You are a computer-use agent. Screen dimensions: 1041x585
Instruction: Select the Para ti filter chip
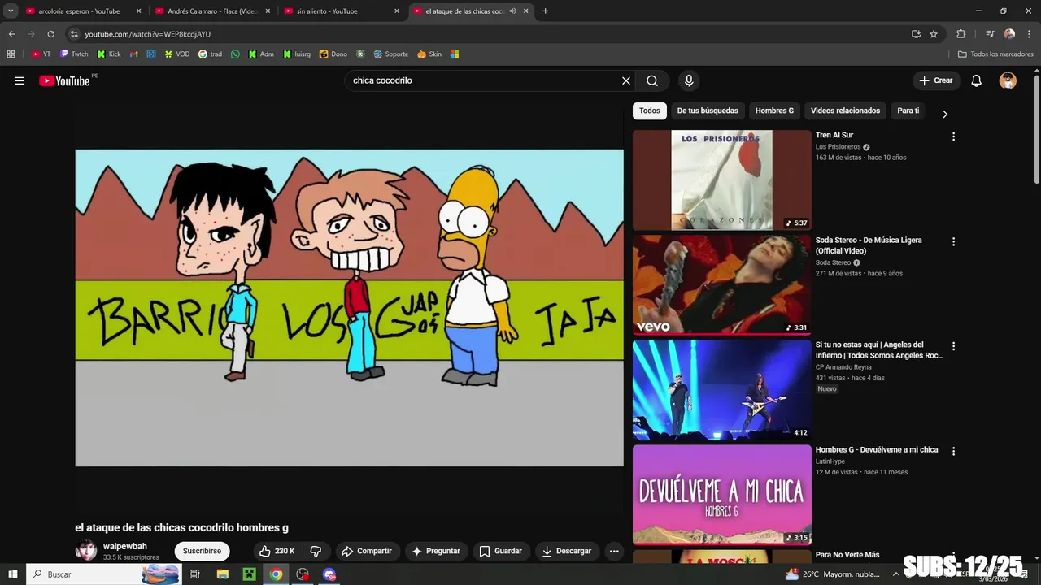tap(908, 110)
